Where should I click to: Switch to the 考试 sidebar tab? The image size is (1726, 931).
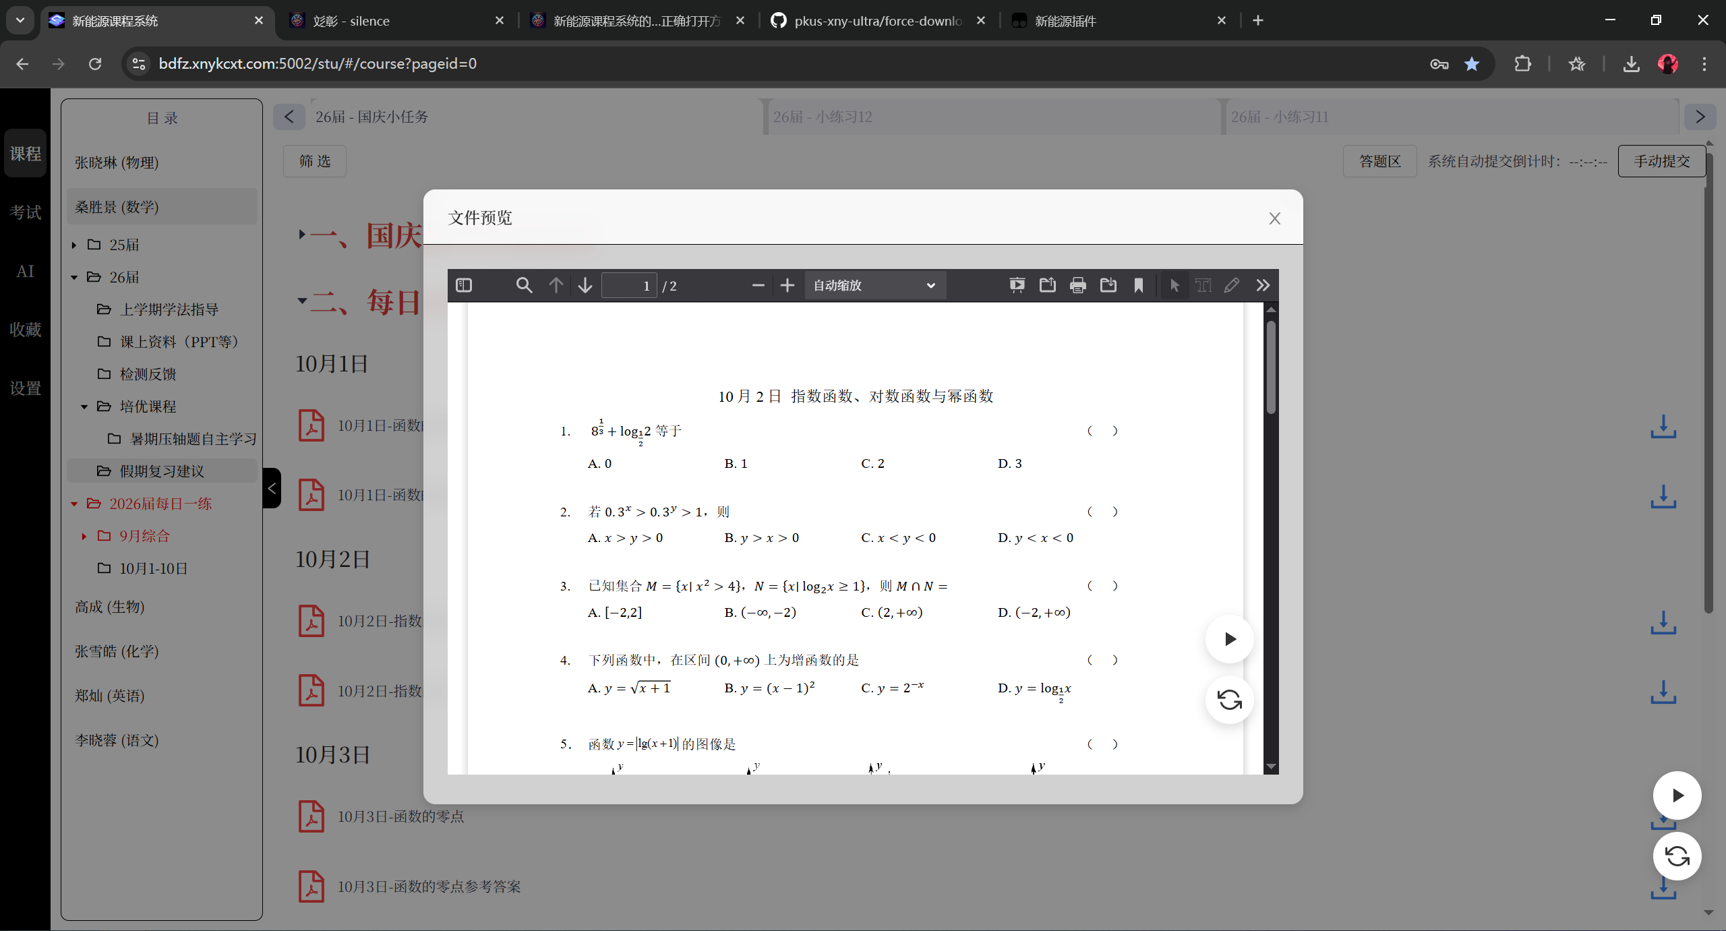(x=25, y=212)
